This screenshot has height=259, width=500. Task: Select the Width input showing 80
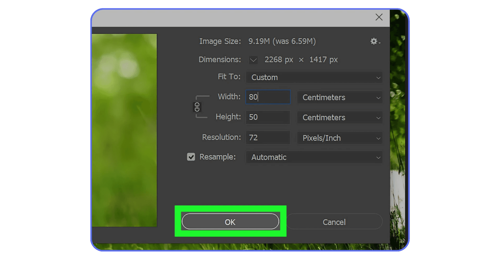[x=267, y=97]
